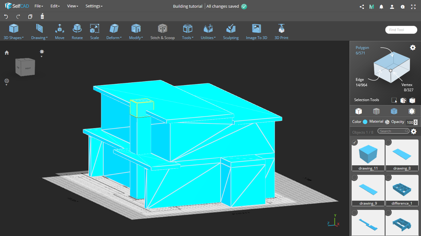Viewport: 421px width, 236px height.
Task: Click the undo arrow icon
Action: (x=6, y=17)
